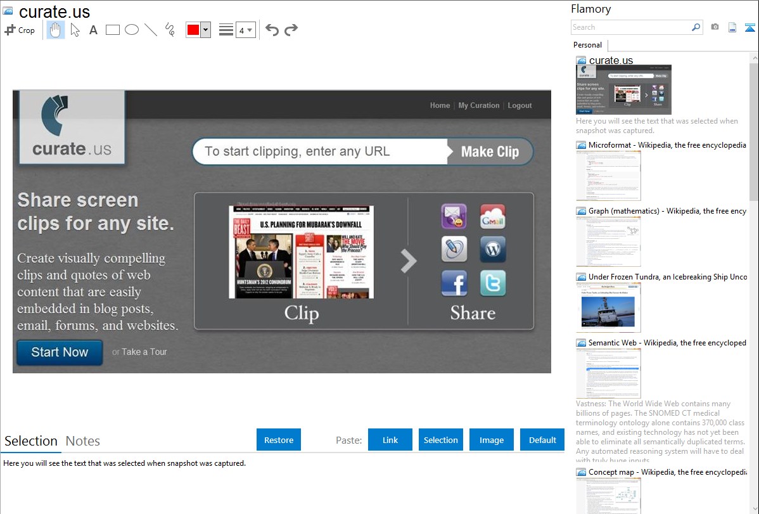
Task: Click the Restore button
Action: 279,440
